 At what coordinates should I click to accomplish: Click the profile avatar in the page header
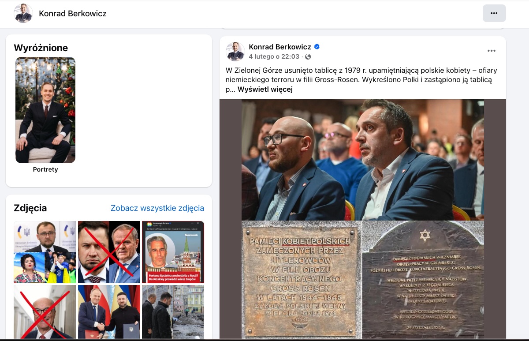click(x=23, y=13)
